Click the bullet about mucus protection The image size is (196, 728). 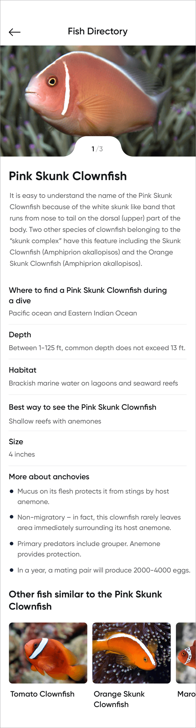click(93, 496)
